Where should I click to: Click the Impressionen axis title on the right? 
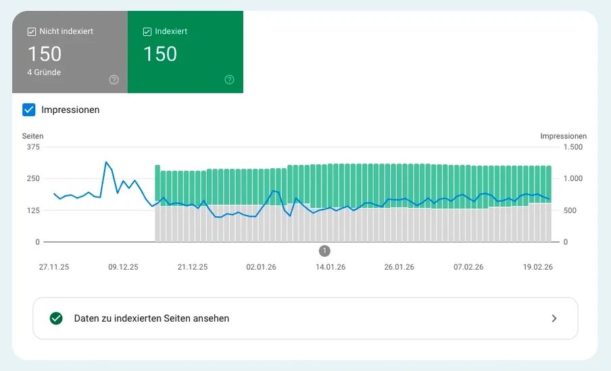coord(563,136)
